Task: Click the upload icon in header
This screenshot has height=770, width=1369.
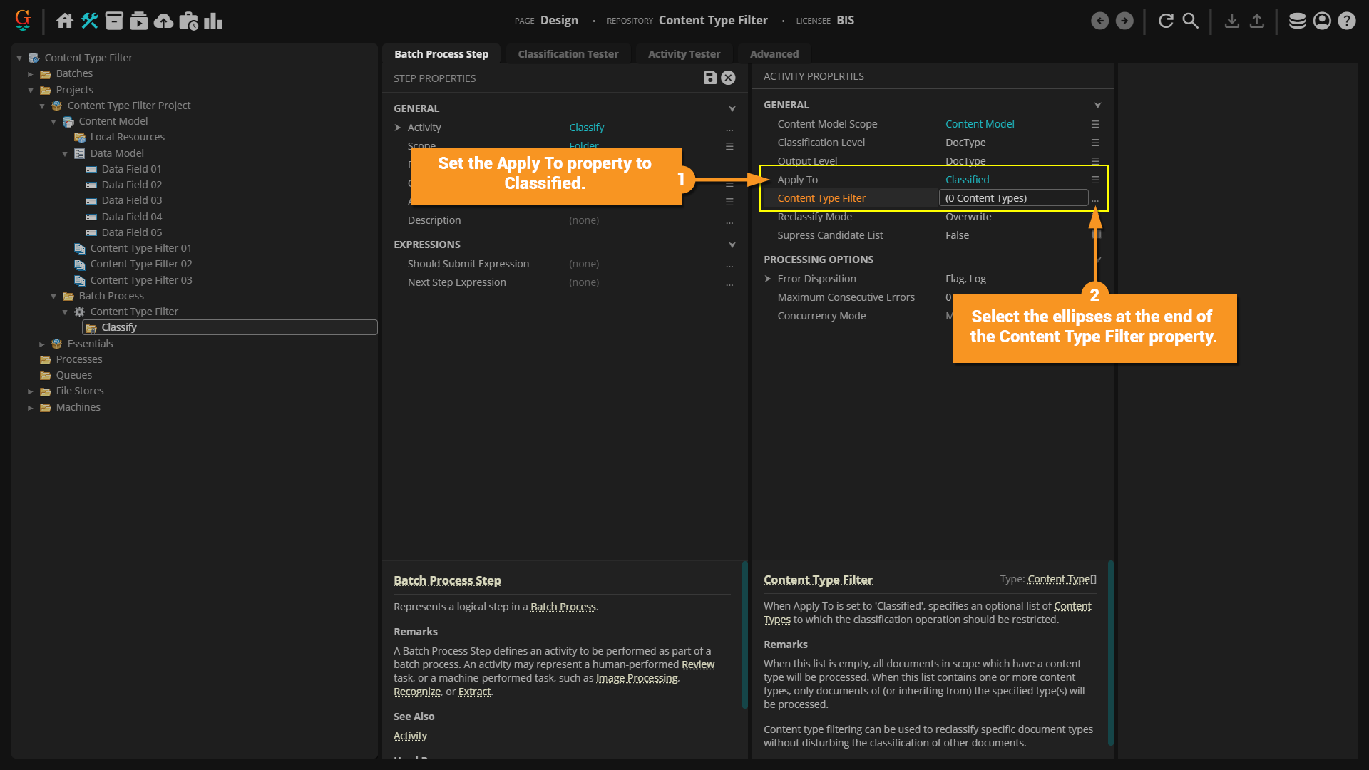Action: (x=1257, y=21)
